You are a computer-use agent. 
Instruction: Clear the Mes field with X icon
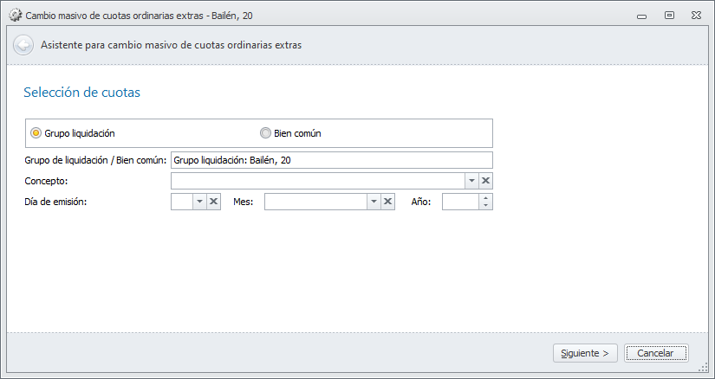[389, 202]
